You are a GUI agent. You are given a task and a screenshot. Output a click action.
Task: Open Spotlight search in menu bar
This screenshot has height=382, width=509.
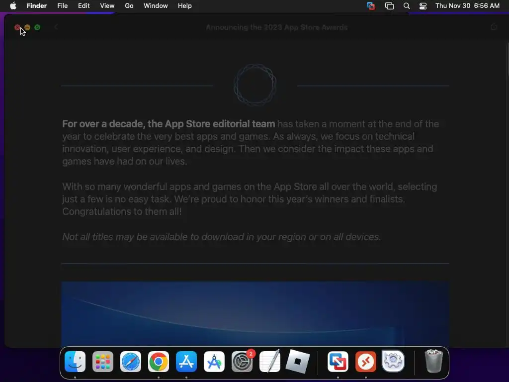pos(407,6)
